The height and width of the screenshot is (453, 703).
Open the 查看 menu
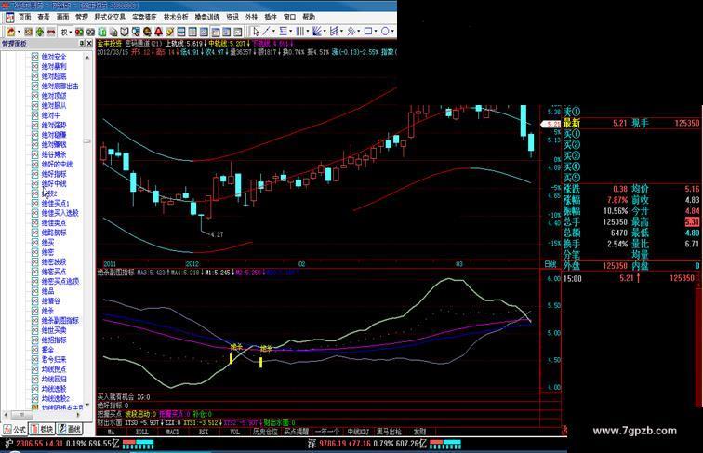[44, 17]
